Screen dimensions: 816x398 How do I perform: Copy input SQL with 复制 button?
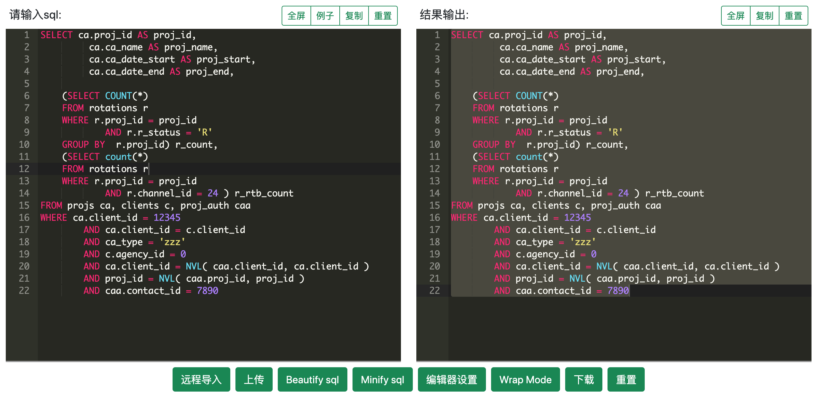[x=354, y=16]
